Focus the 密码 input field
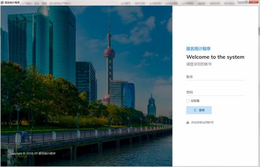 point(215,92)
